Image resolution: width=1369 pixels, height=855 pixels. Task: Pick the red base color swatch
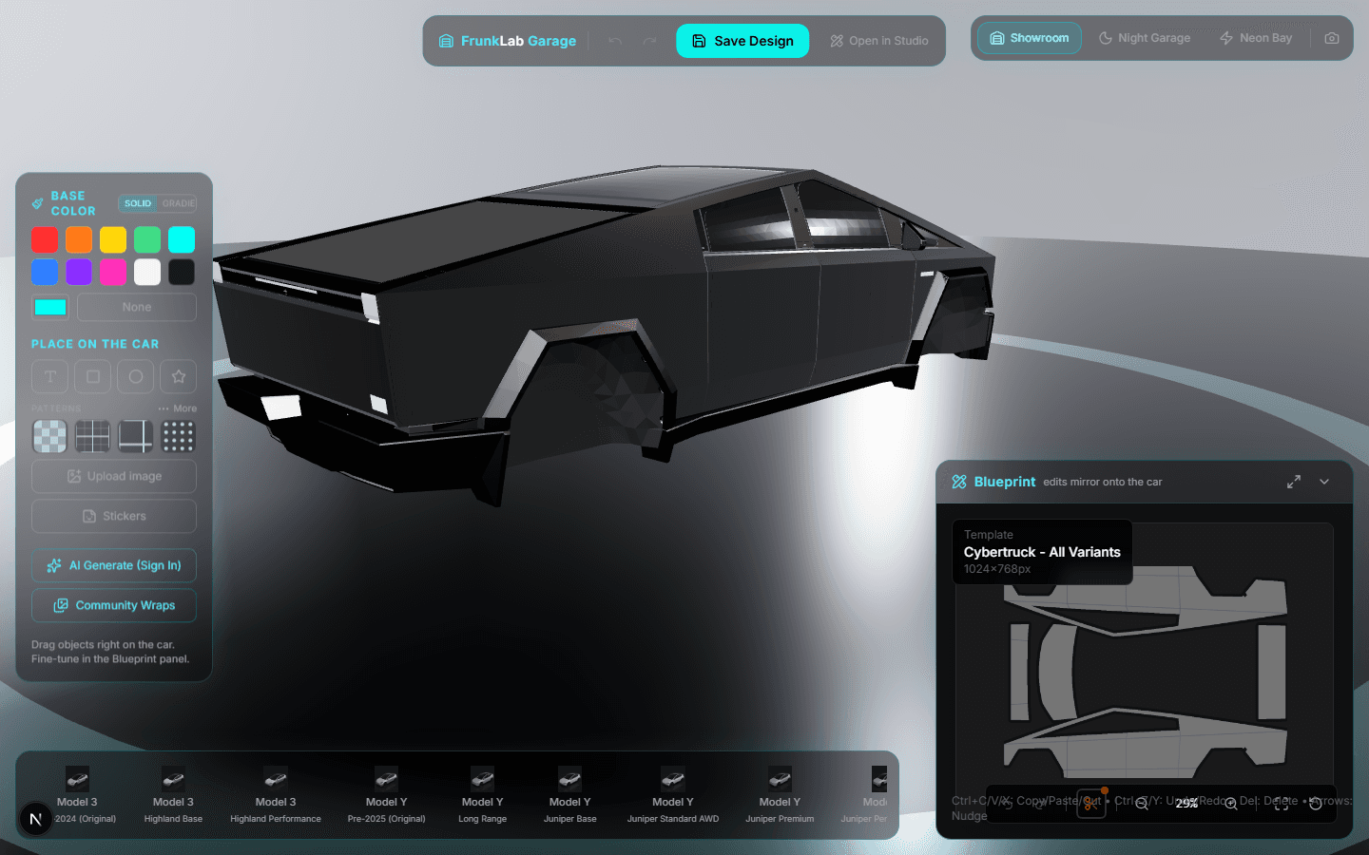45,239
